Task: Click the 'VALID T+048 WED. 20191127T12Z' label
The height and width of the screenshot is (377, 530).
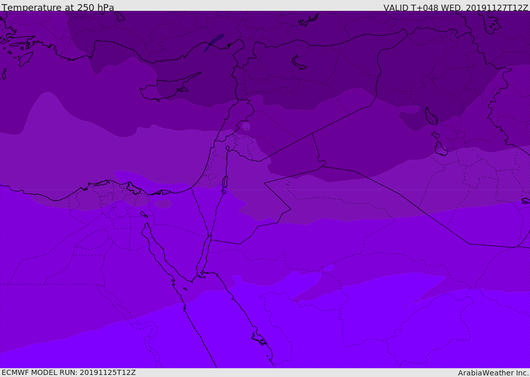Action: (455, 7)
